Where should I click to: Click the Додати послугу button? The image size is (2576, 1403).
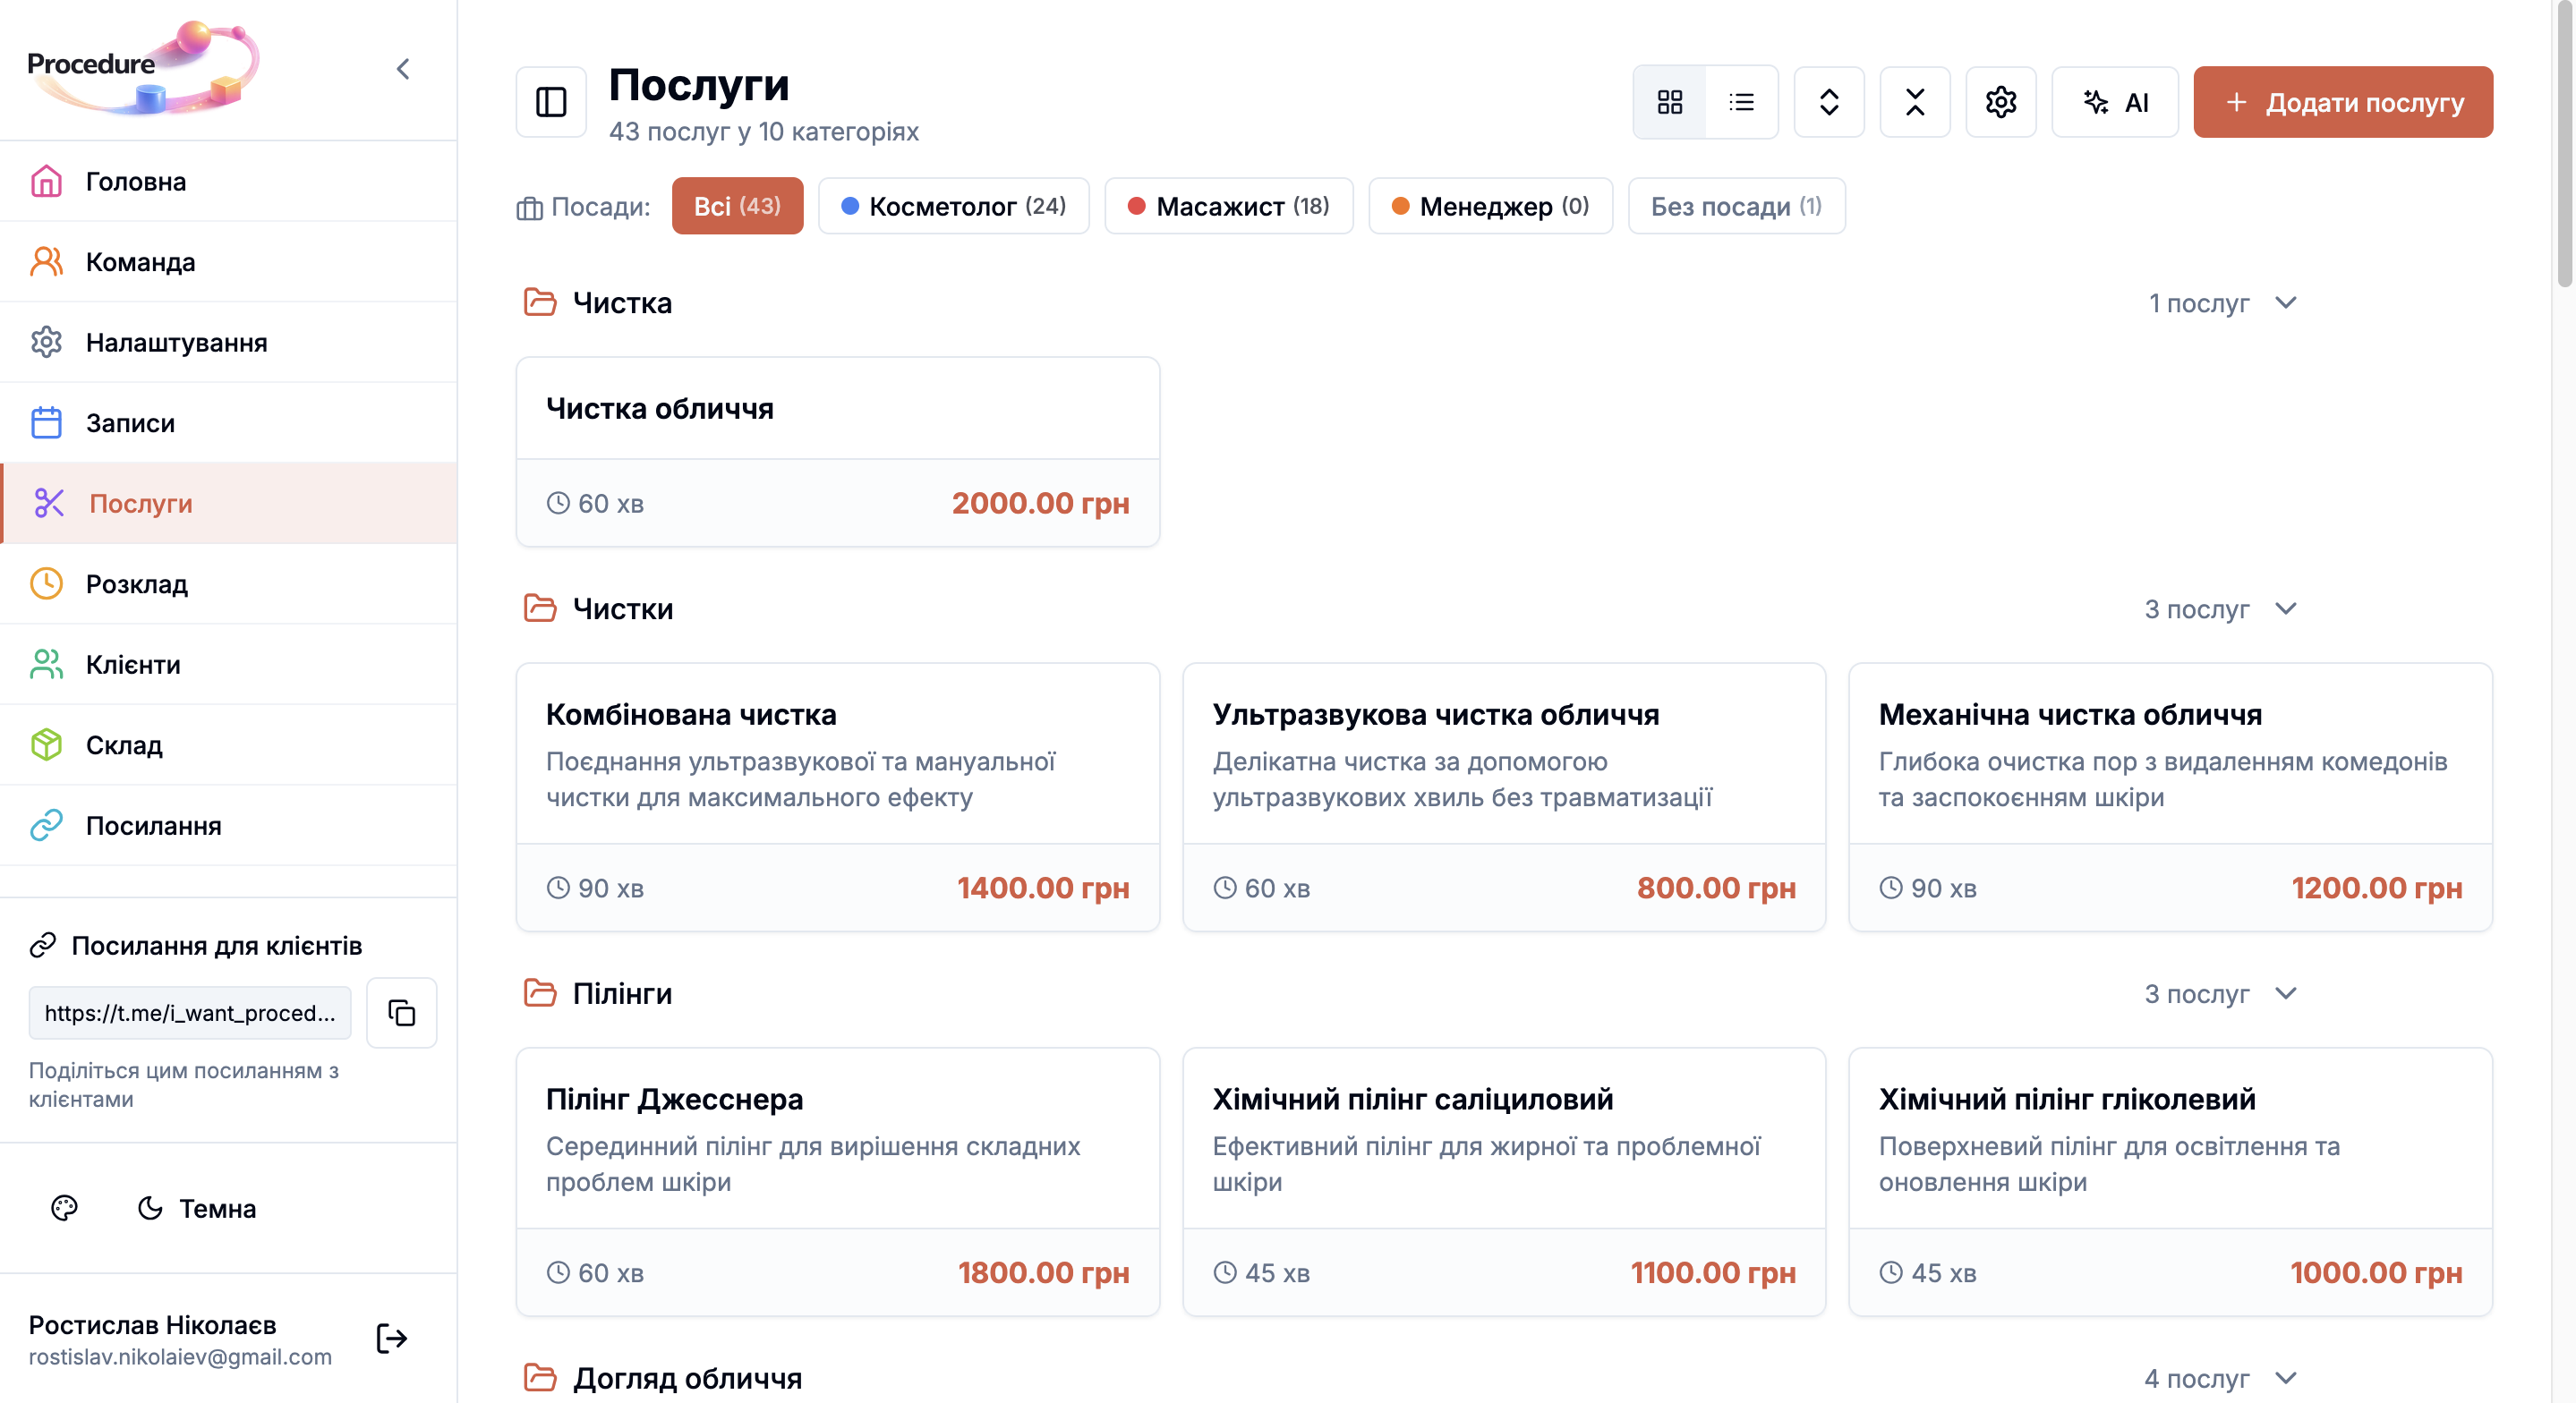(2343, 101)
